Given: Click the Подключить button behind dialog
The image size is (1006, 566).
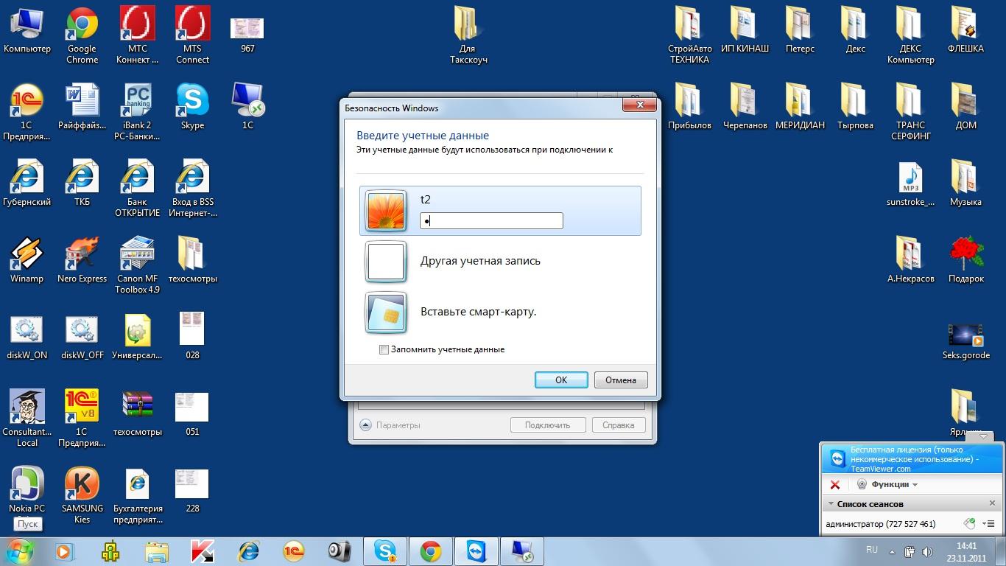Looking at the screenshot, I should tap(549, 425).
